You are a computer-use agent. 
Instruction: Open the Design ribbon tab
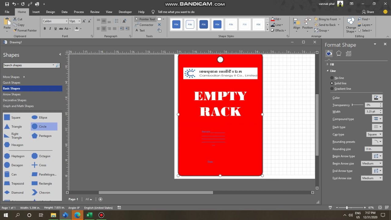(50, 12)
